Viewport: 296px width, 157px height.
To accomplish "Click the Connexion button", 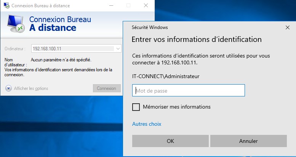I will pyautogui.click(x=106, y=88).
